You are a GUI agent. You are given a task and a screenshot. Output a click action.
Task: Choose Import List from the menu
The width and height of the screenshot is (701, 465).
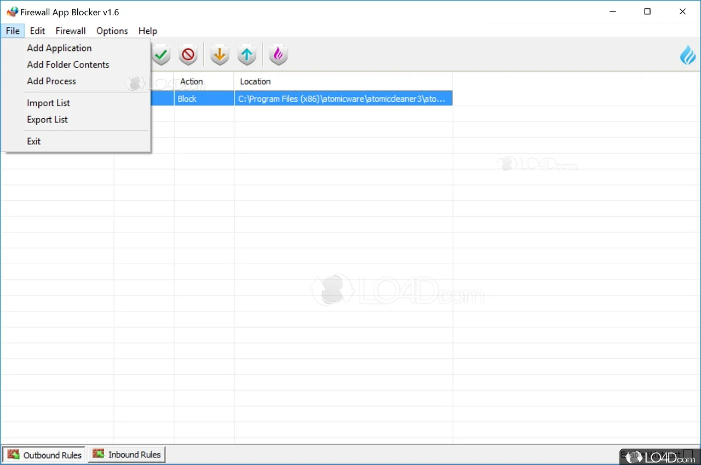pos(48,103)
